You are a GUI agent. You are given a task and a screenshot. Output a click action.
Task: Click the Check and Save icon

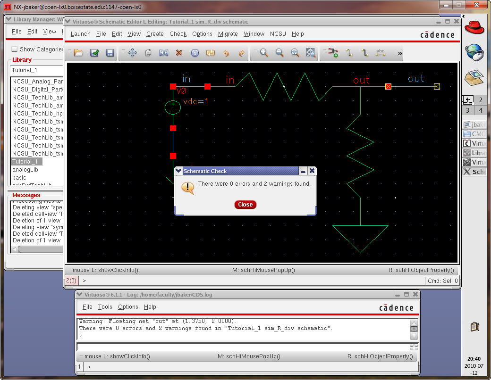(94, 53)
